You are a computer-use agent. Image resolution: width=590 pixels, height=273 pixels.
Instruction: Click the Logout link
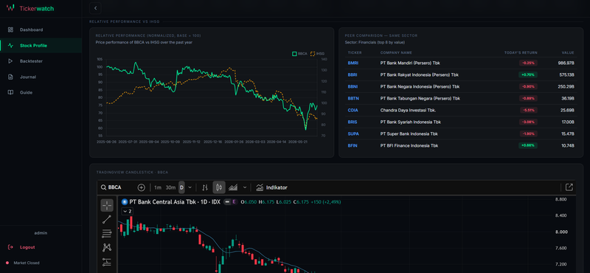pyautogui.click(x=27, y=247)
